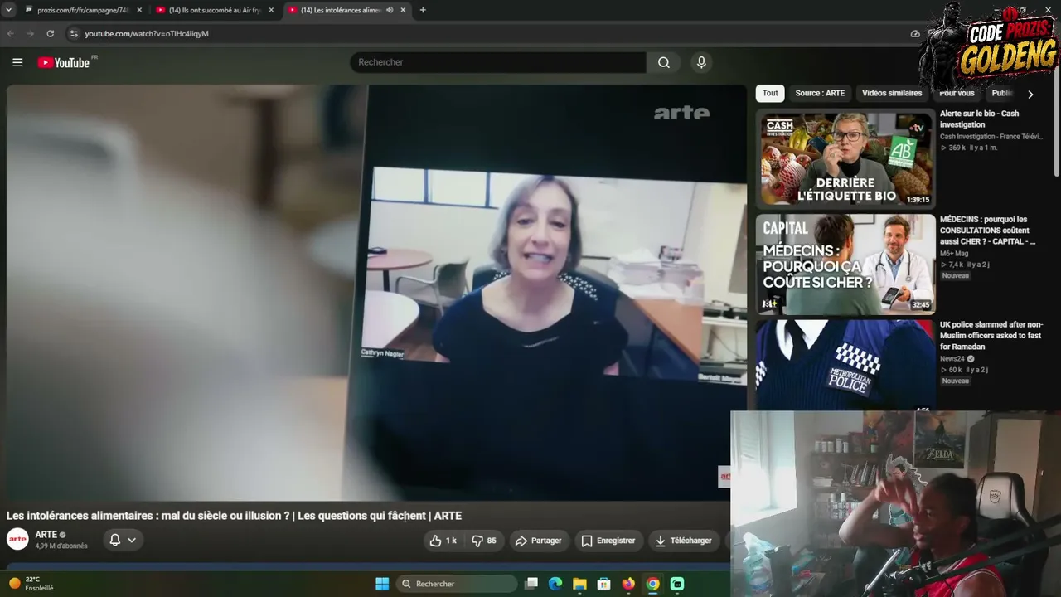Click the Télécharger button

click(683, 541)
